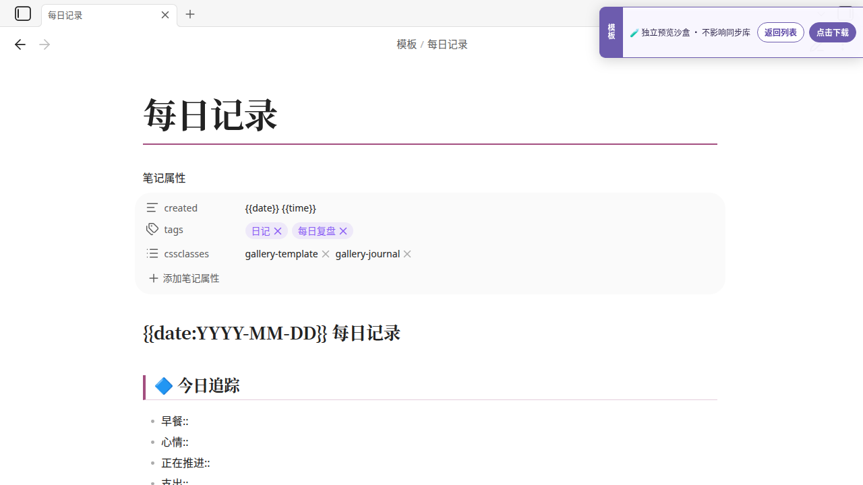Image resolution: width=863 pixels, height=485 pixels.
Task: Click the cssclasses list icon
Action: (152, 253)
